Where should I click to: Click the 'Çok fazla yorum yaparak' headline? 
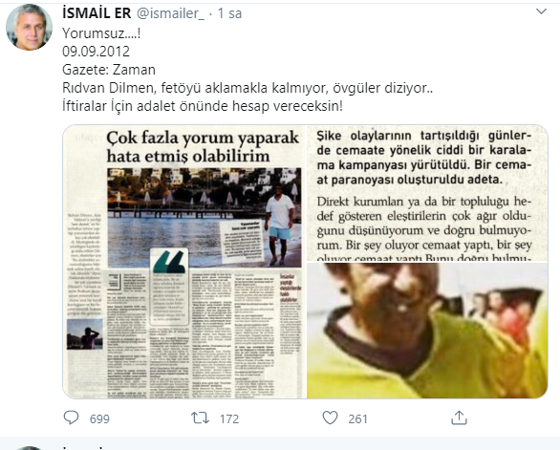tap(203, 147)
